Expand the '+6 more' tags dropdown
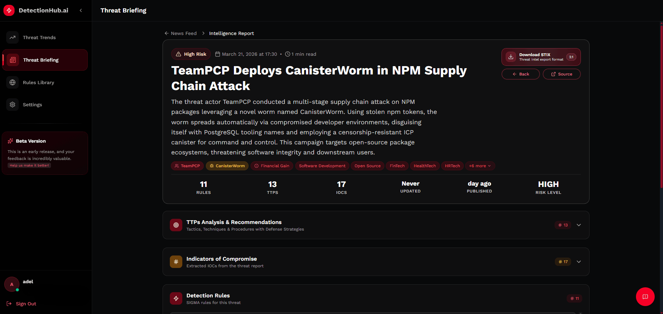Screen dimensions: 663x314 tap(480, 166)
